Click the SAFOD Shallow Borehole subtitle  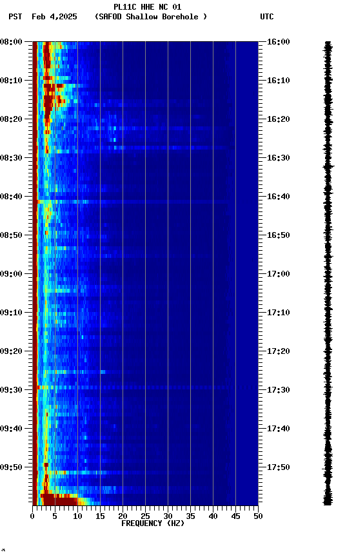tap(151, 17)
